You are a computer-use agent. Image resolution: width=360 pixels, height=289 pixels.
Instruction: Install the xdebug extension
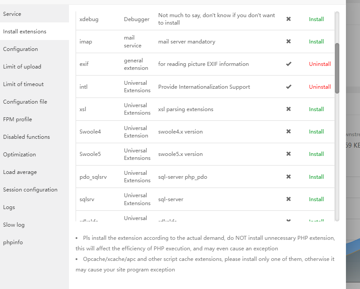pyautogui.click(x=316, y=19)
